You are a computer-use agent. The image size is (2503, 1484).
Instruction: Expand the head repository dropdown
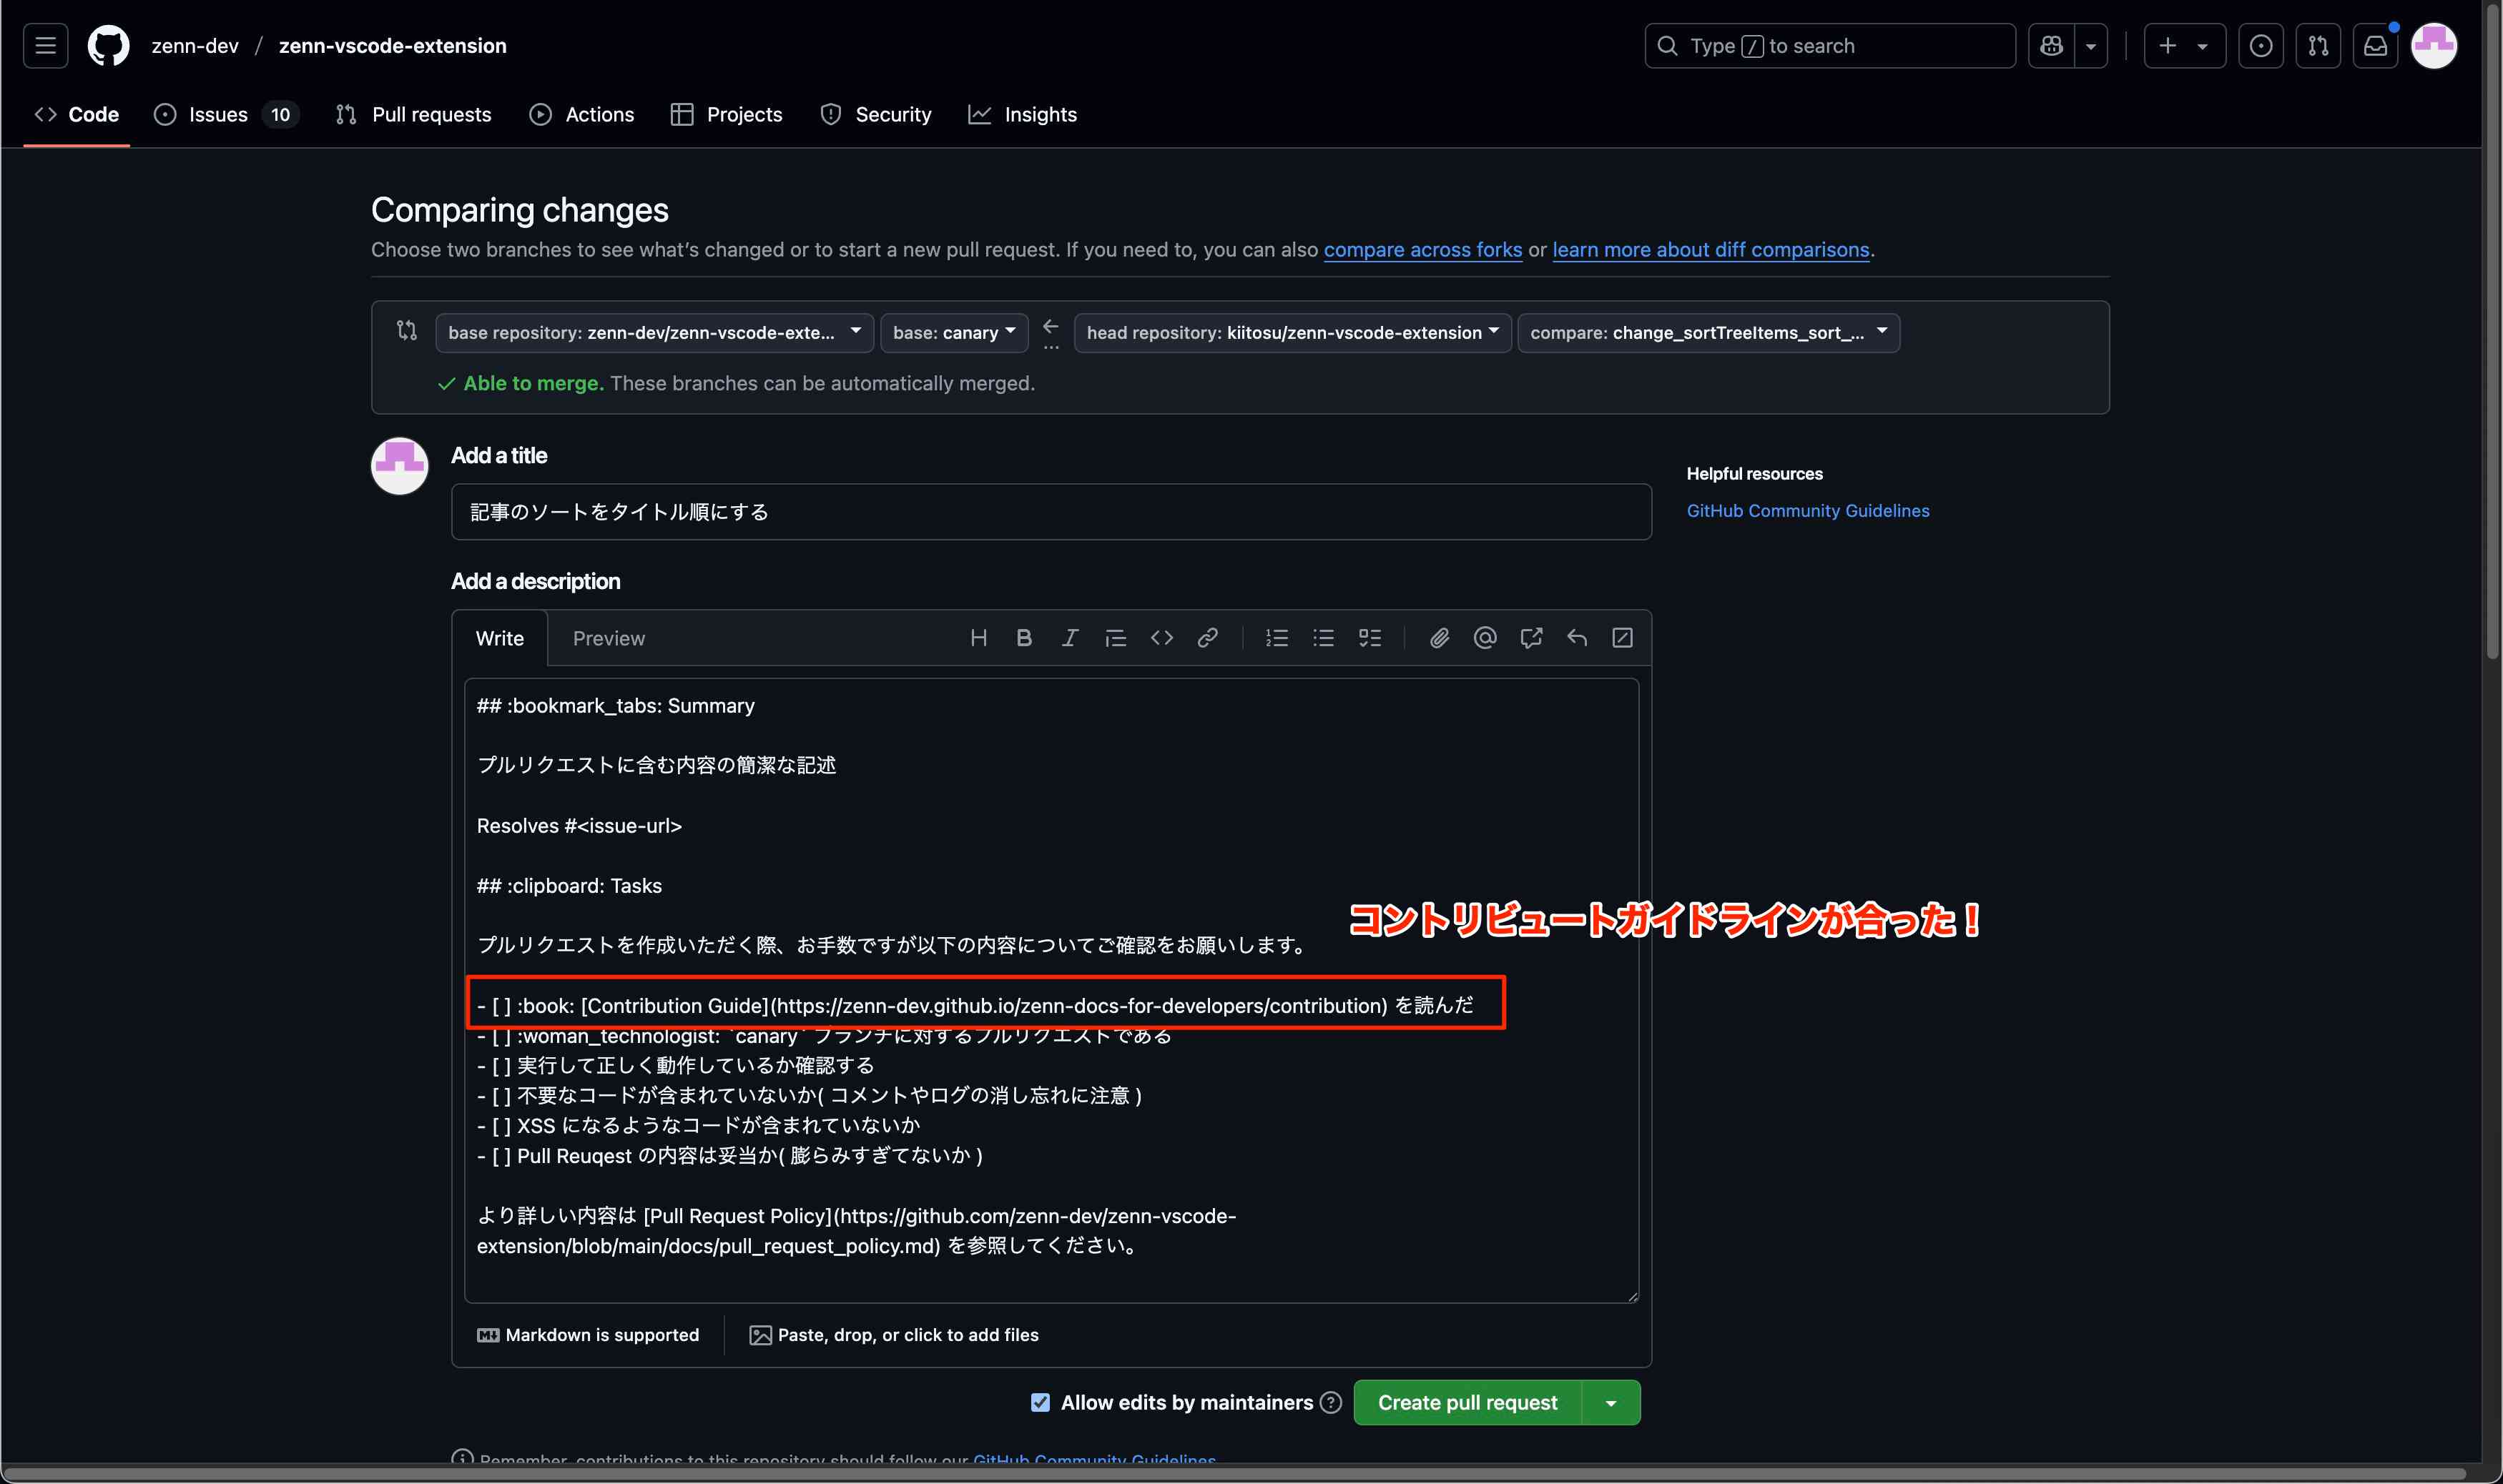[x=1292, y=333]
